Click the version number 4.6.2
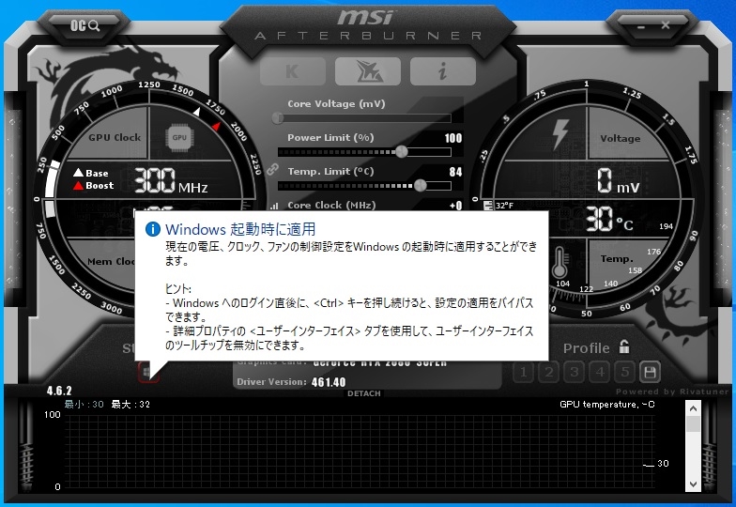The height and width of the screenshot is (507, 736). 59,391
